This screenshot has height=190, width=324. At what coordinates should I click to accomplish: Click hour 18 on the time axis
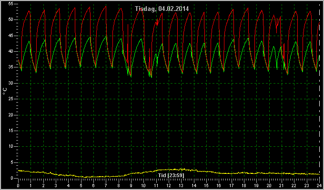tap(244, 185)
